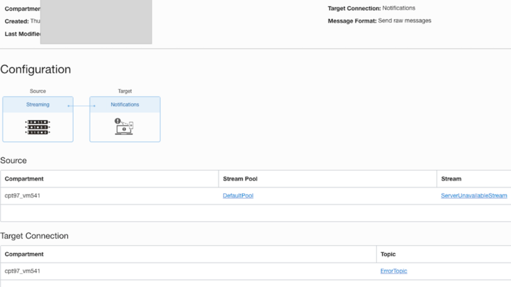The image size is (511, 287).
Task: Open the ServerUnavailableStream link
Action: pos(474,195)
